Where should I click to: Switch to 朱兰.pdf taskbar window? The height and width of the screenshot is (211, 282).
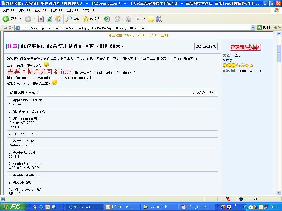(x=197, y=207)
